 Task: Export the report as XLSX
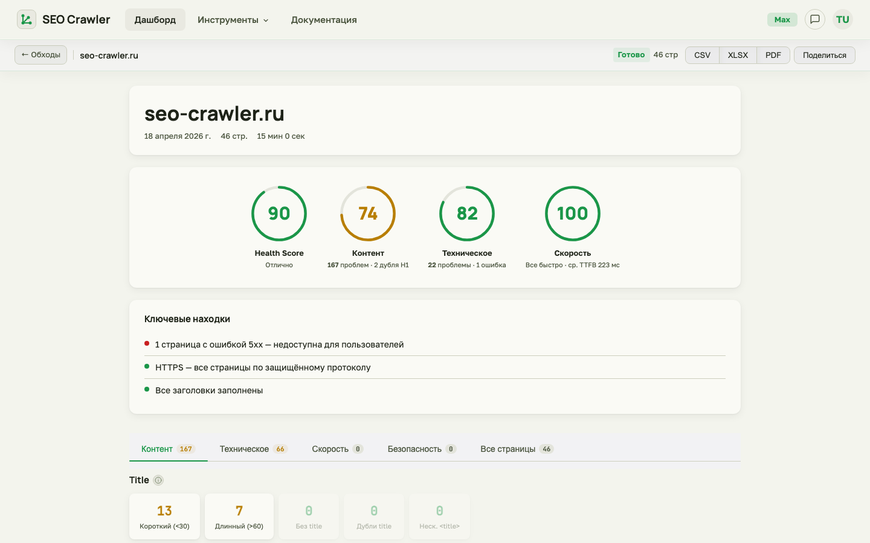tap(738, 55)
